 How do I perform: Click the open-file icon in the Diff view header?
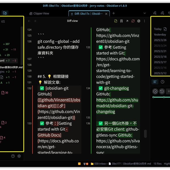coord(116,21)
